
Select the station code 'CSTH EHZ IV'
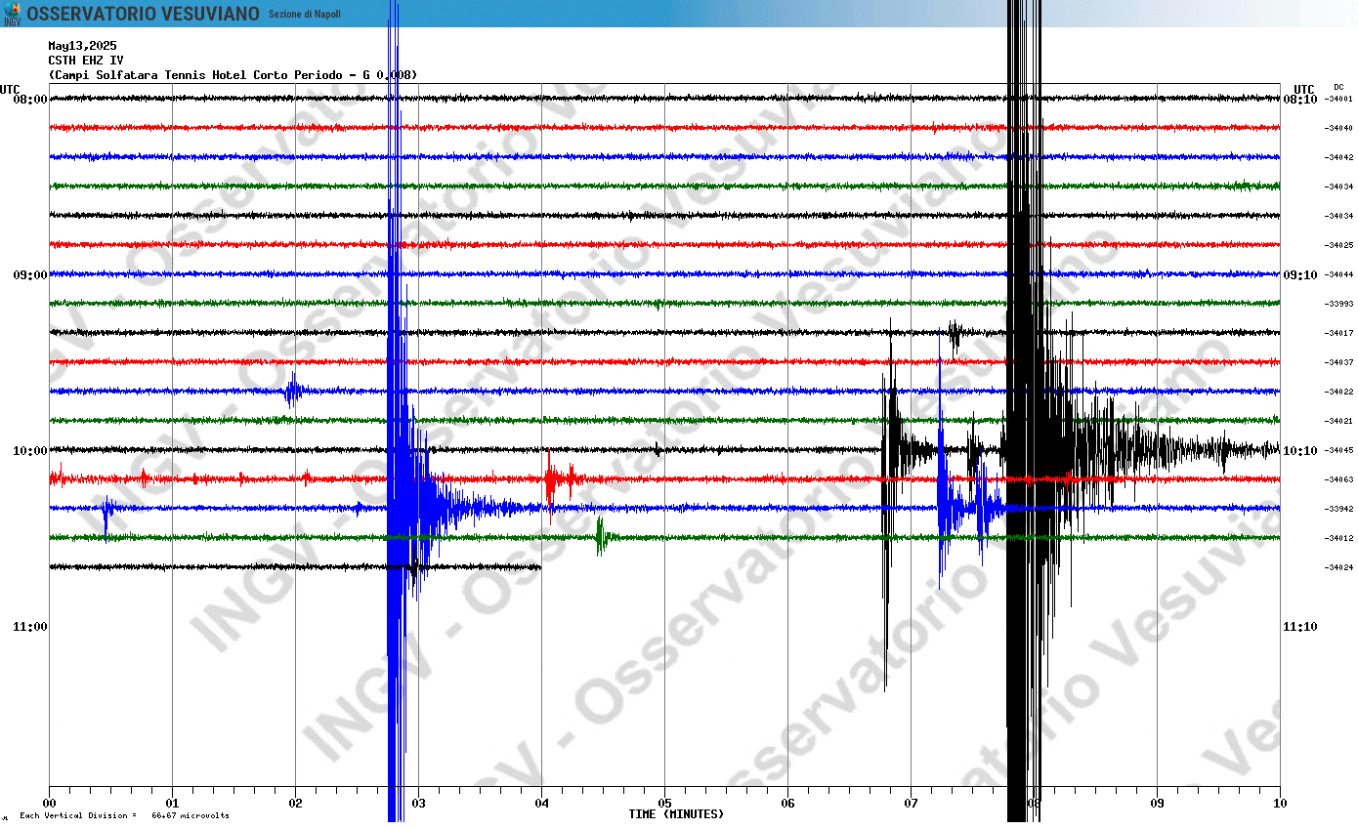point(86,61)
